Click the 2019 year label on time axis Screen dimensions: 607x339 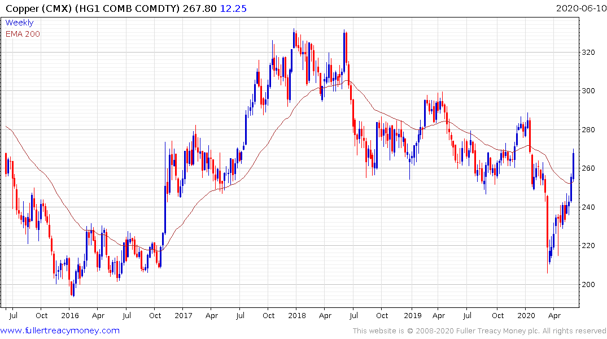[x=413, y=315]
